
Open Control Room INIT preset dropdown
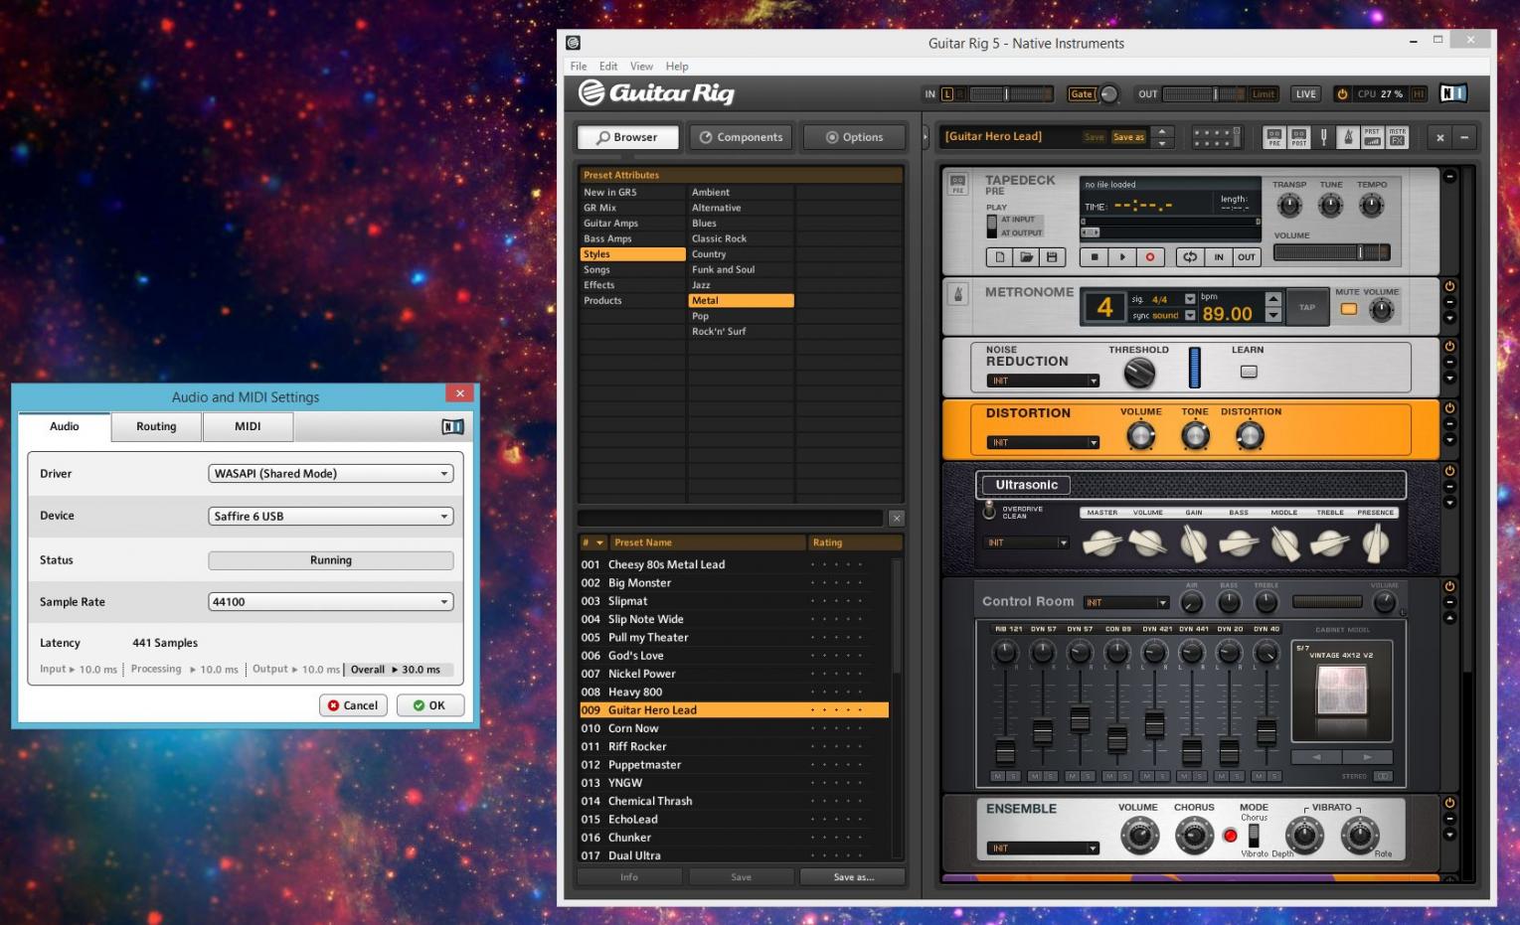click(x=1126, y=602)
